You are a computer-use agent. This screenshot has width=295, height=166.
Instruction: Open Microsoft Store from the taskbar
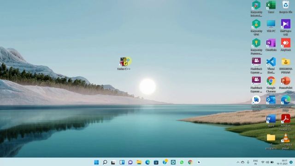tap(156, 162)
